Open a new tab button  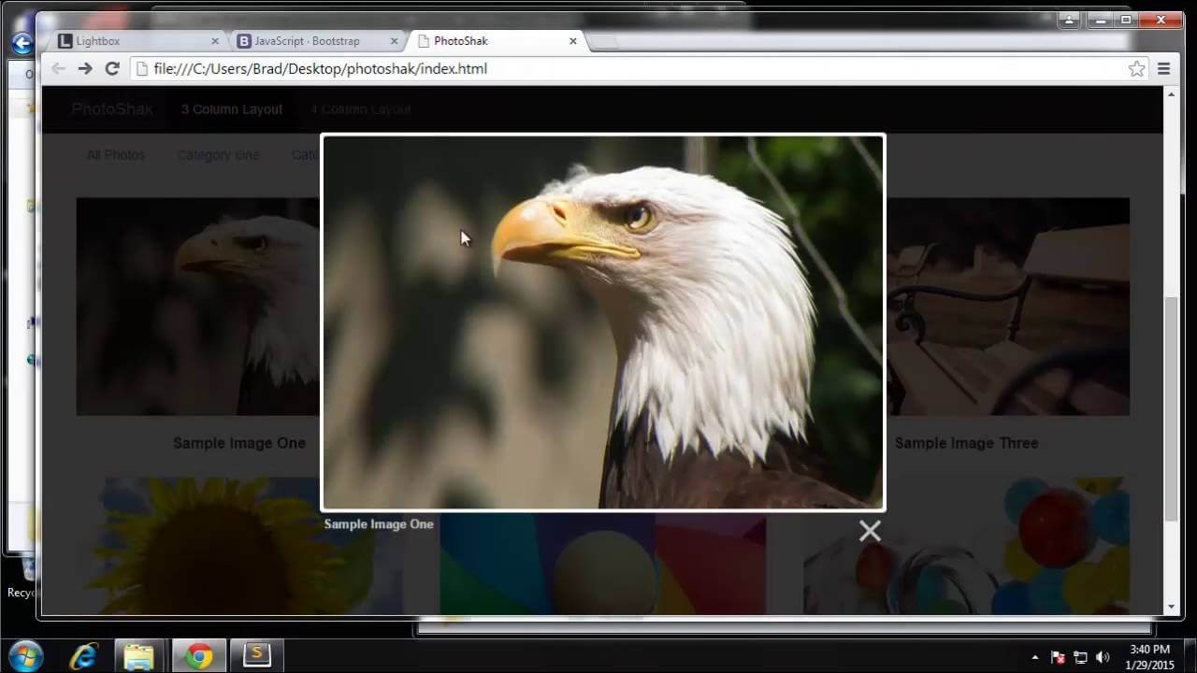(x=603, y=41)
